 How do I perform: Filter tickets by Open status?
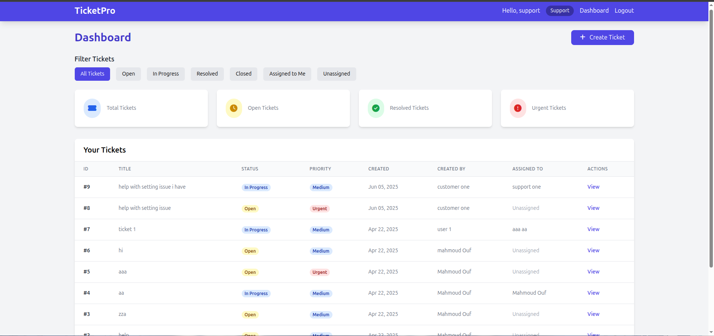[128, 74]
